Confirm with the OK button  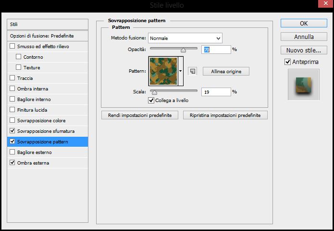click(x=304, y=23)
